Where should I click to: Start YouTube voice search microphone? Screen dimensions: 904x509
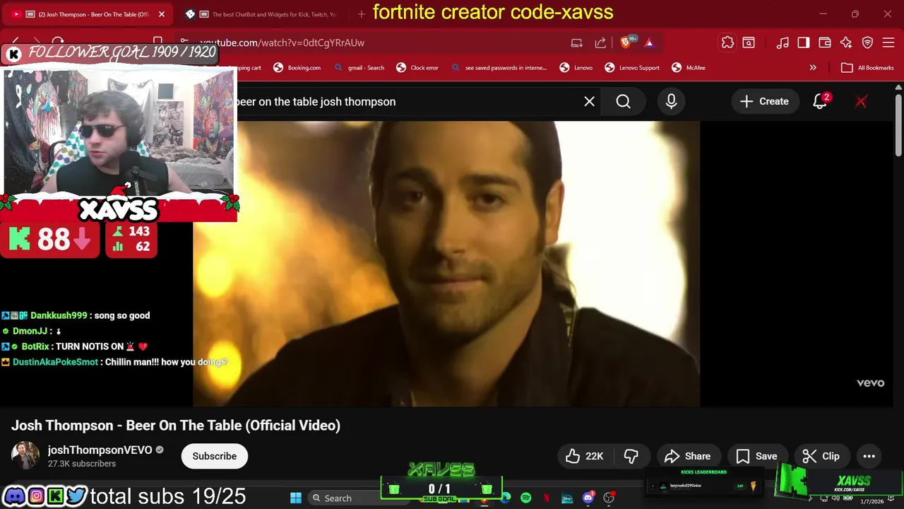click(x=671, y=102)
